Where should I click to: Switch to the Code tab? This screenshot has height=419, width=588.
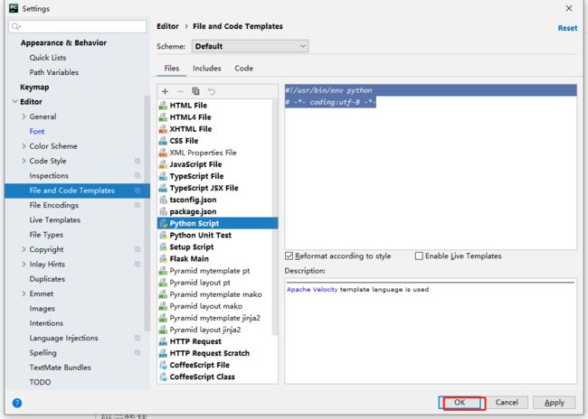[243, 69]
